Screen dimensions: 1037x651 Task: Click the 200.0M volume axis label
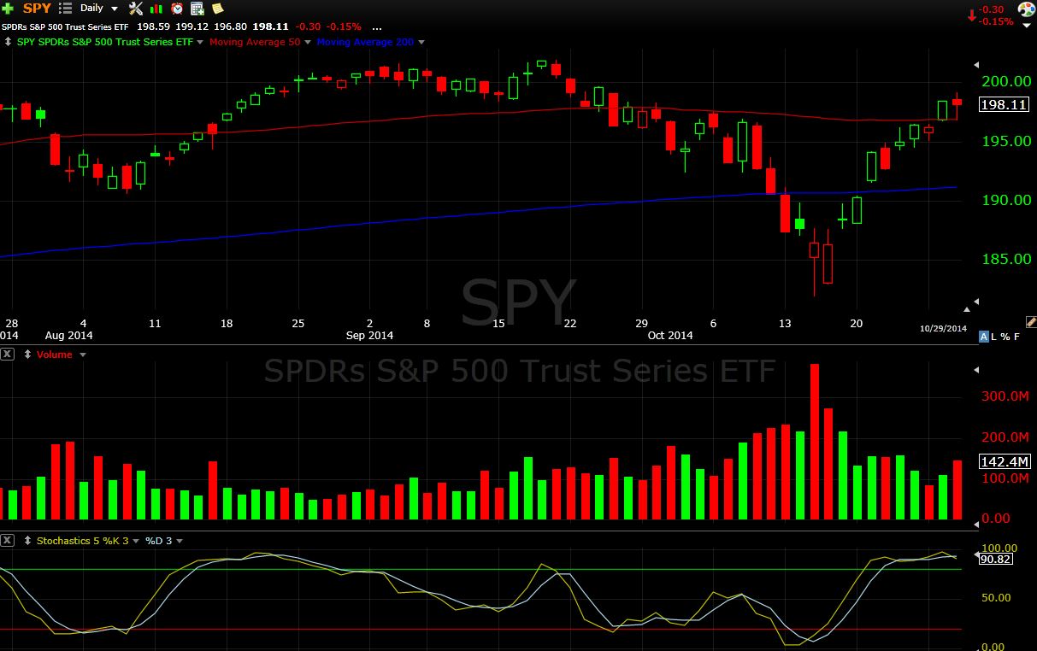[1005, 437]
